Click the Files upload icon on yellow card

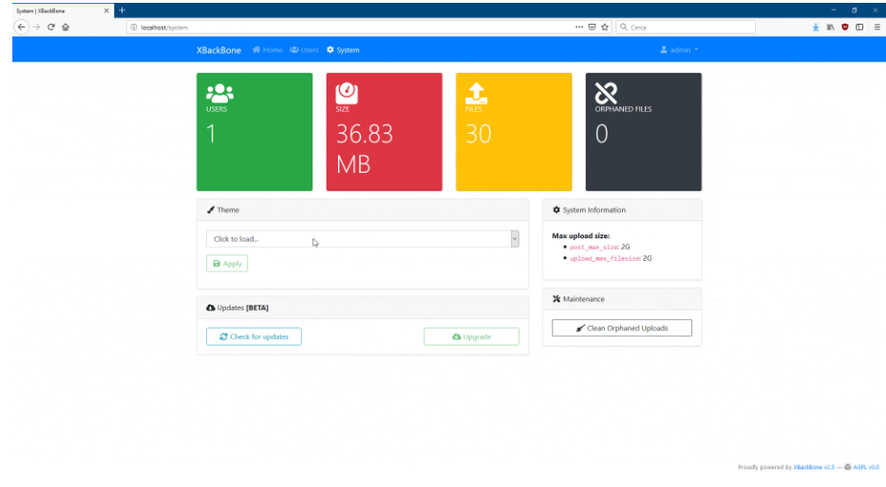click(476, 93)
